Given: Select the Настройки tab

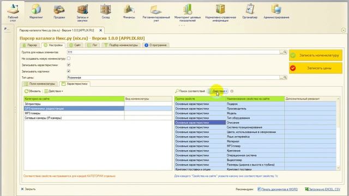Looking at the screenshot, I should [x=53, y=45].
